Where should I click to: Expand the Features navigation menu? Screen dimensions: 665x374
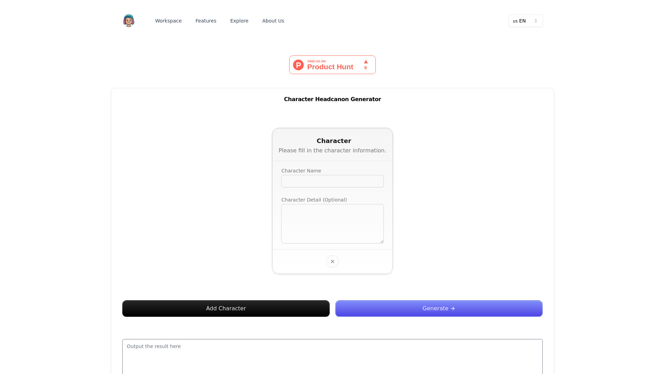205,20
